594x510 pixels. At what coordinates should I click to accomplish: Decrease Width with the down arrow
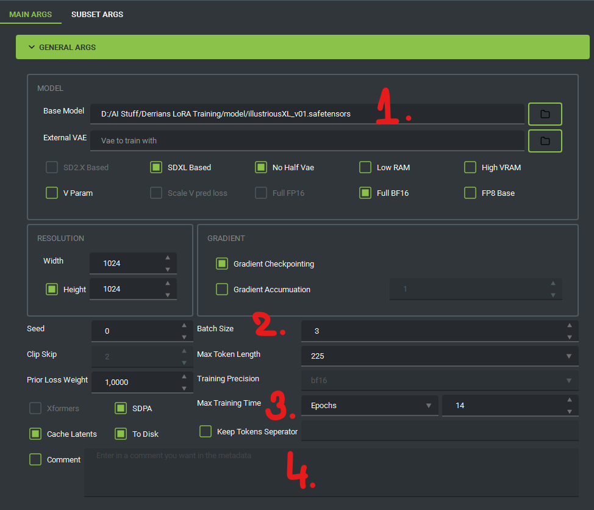(168, 270)
